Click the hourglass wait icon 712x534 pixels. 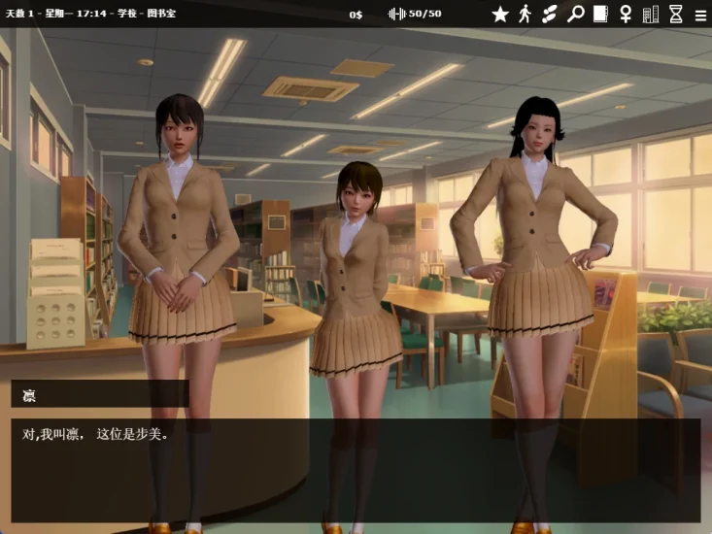point(676,14)
